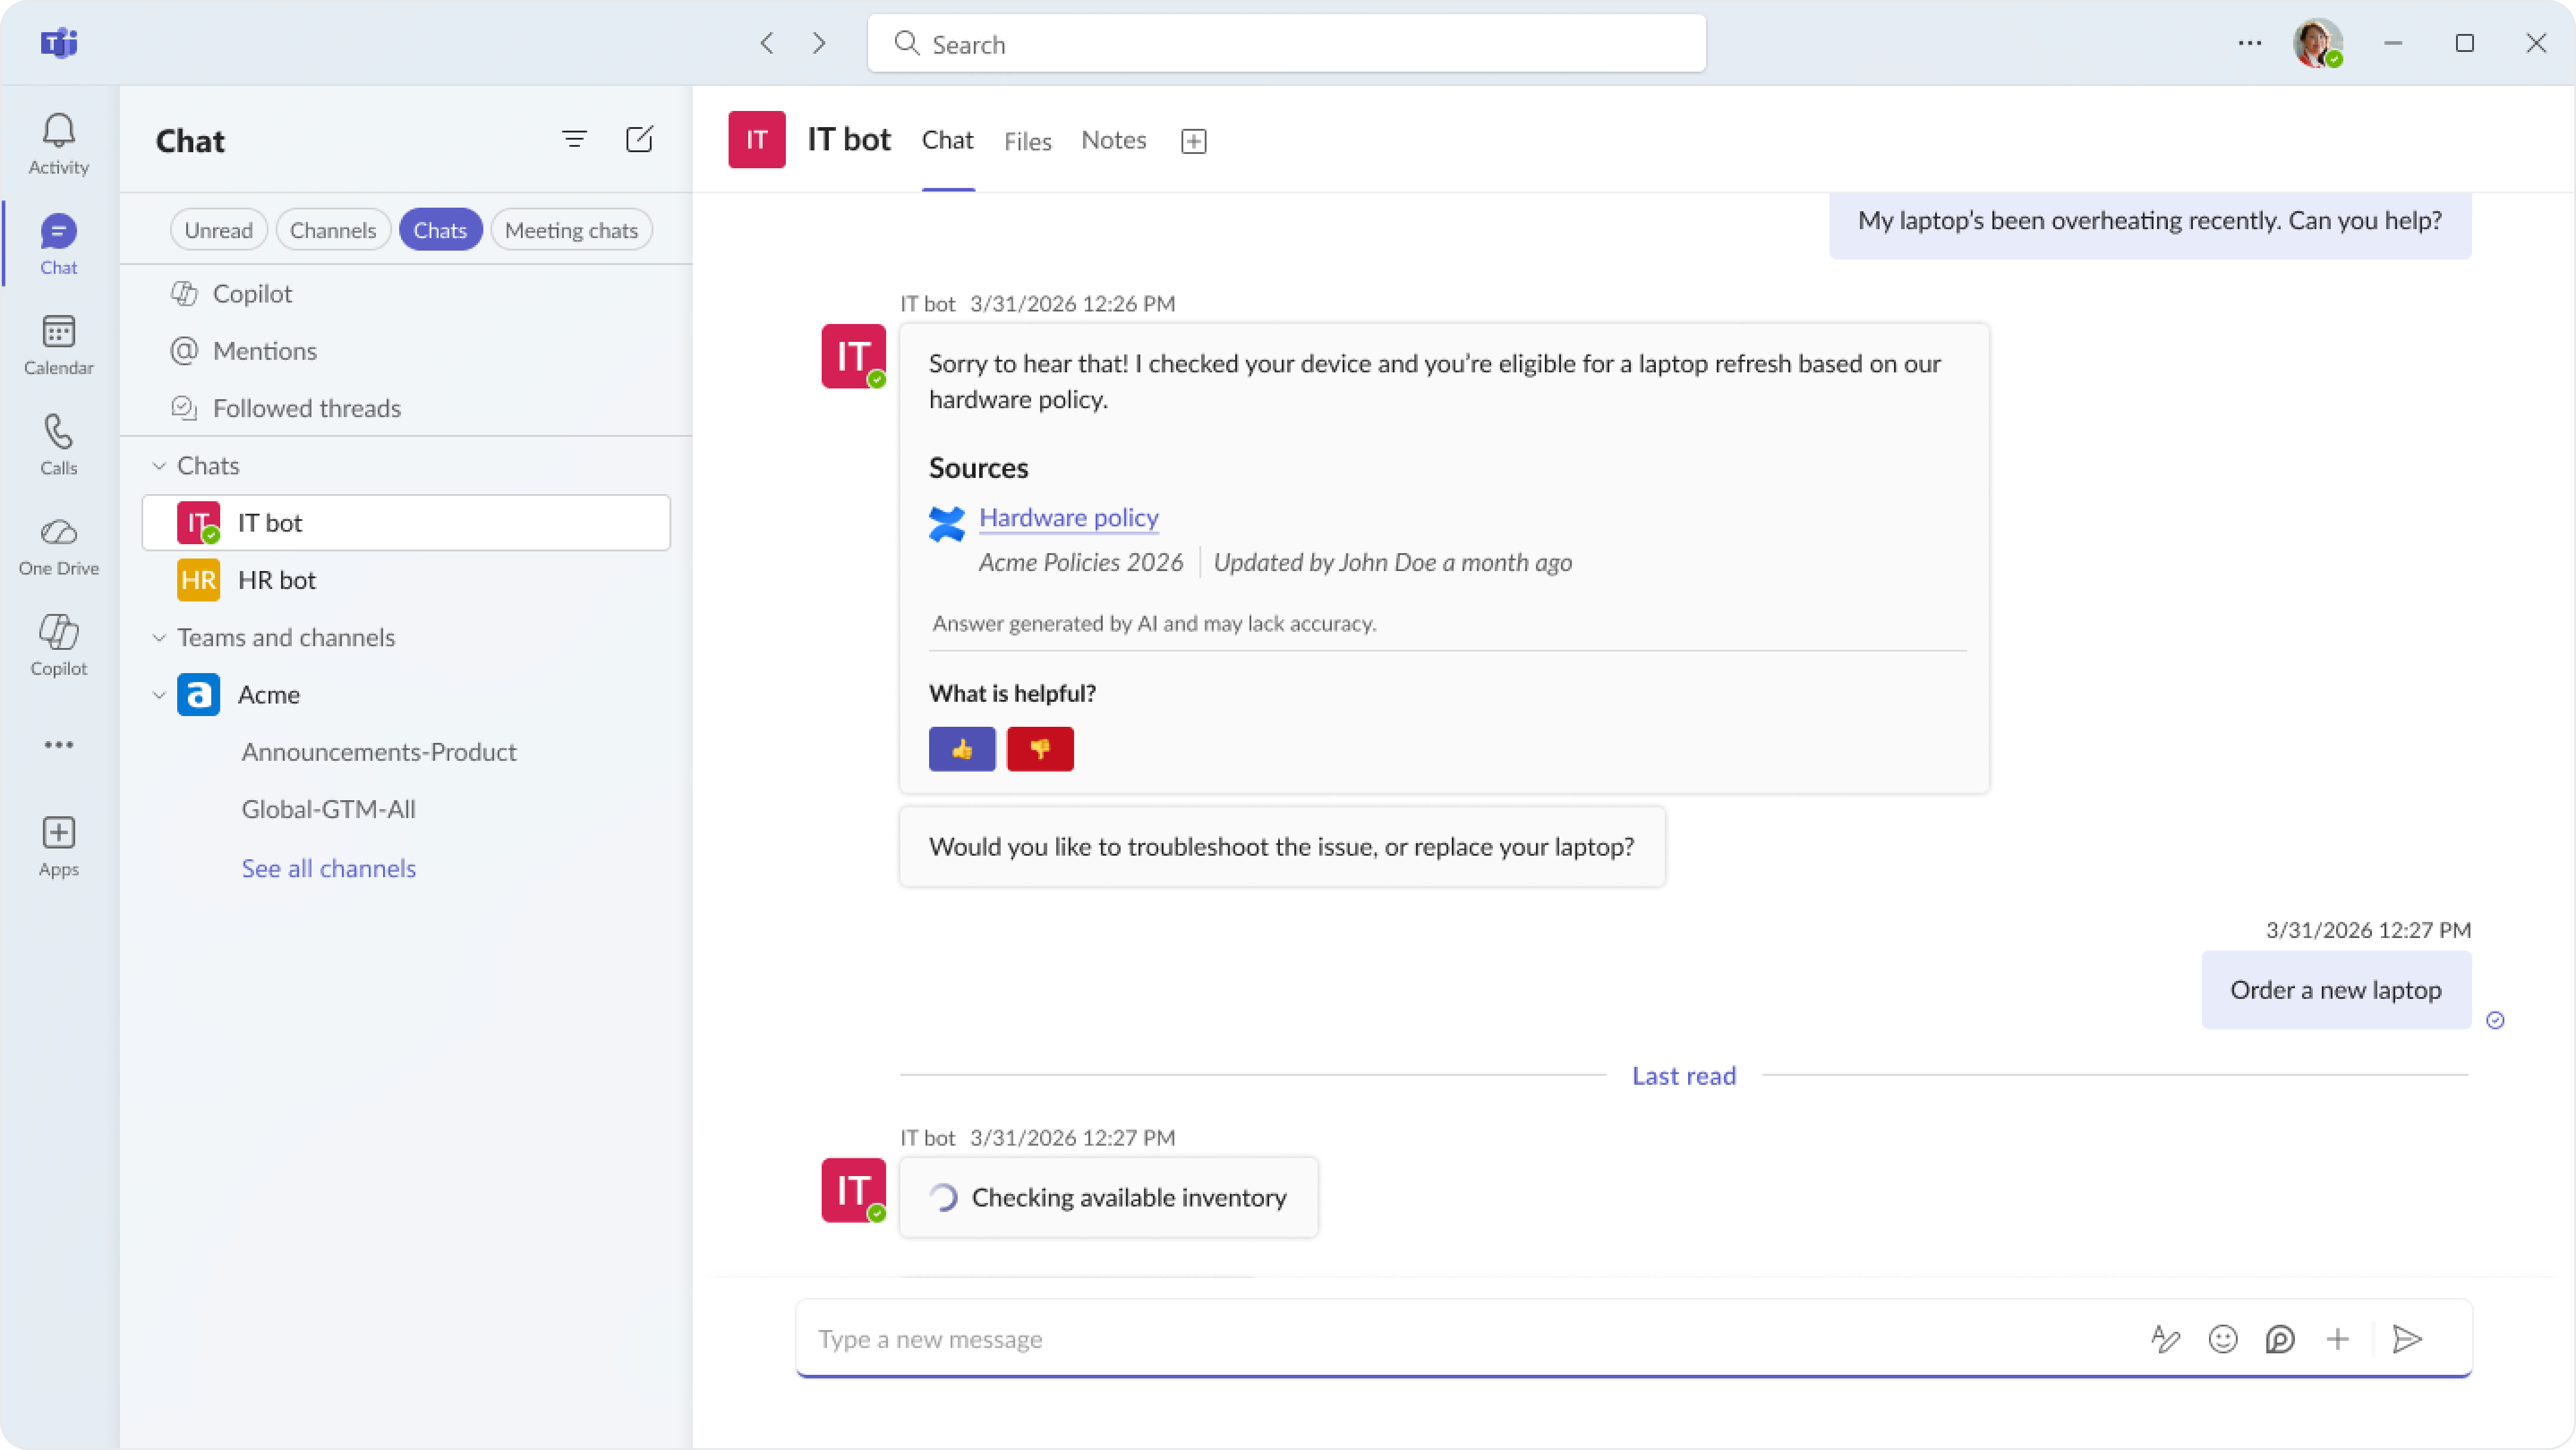Open the Hardware policy source link

1069,517
